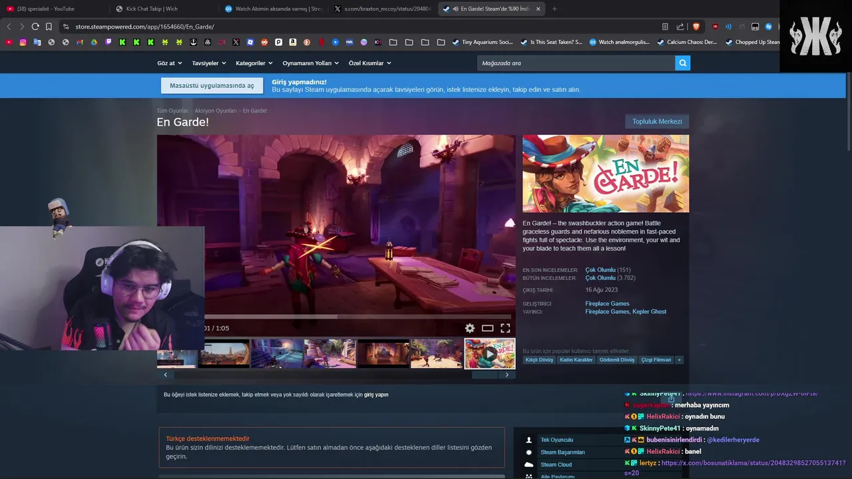Open X bookmark icon in bookmarks bar
The image size is (852, 479).
236,42
